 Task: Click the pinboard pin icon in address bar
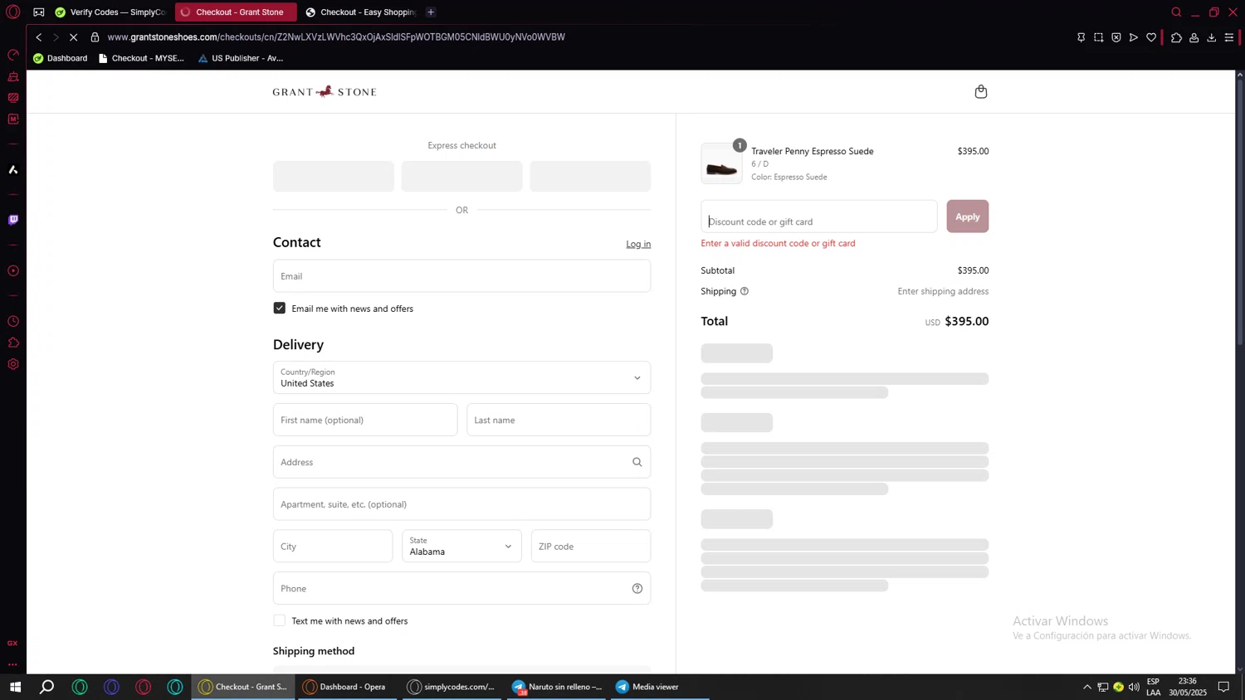[1081, 37]
